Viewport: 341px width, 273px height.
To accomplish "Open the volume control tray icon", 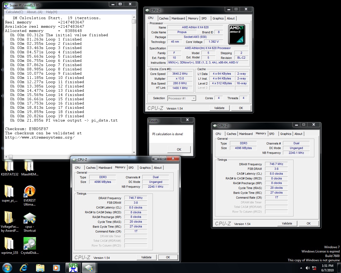I will 308,268.
